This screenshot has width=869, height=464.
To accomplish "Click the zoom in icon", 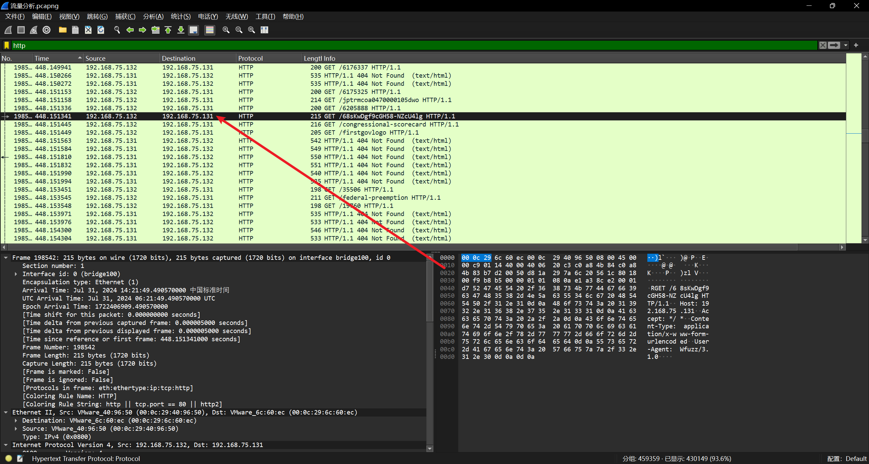I will point(226,30).
